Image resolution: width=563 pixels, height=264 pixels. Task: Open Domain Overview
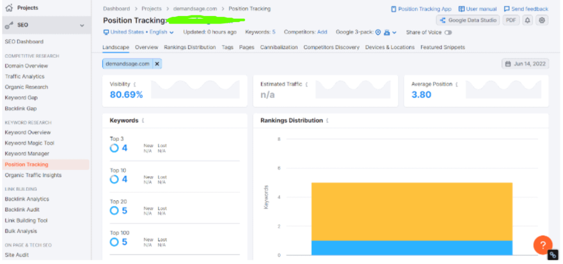pos(26,66)
